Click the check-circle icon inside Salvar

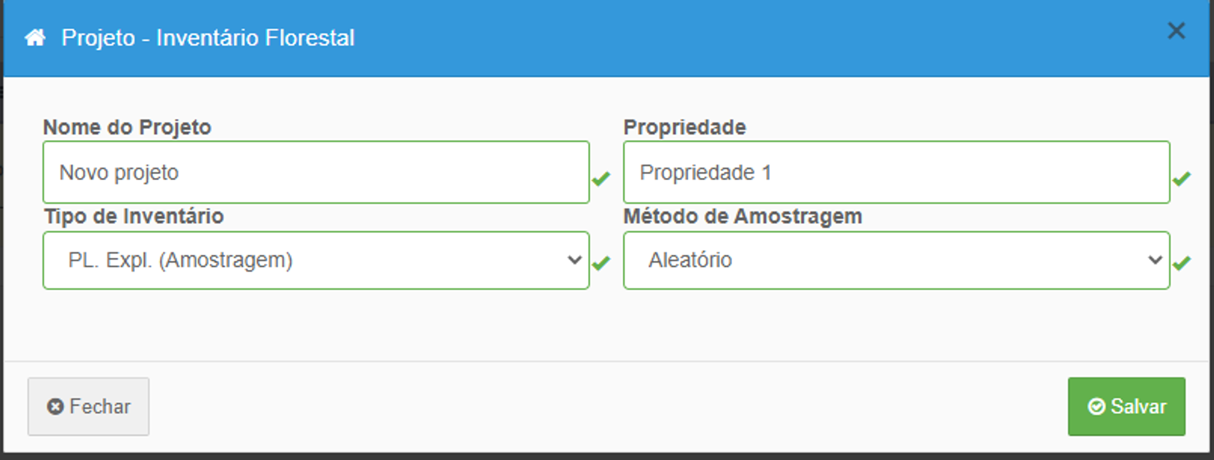point(1096,405)
